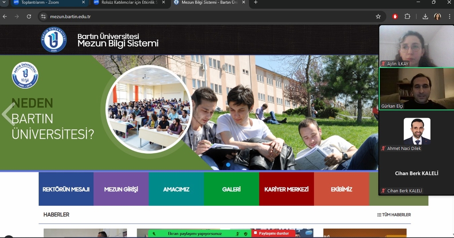Close the Rolsüz Katılımcılar tab

[x=163, y=2]
